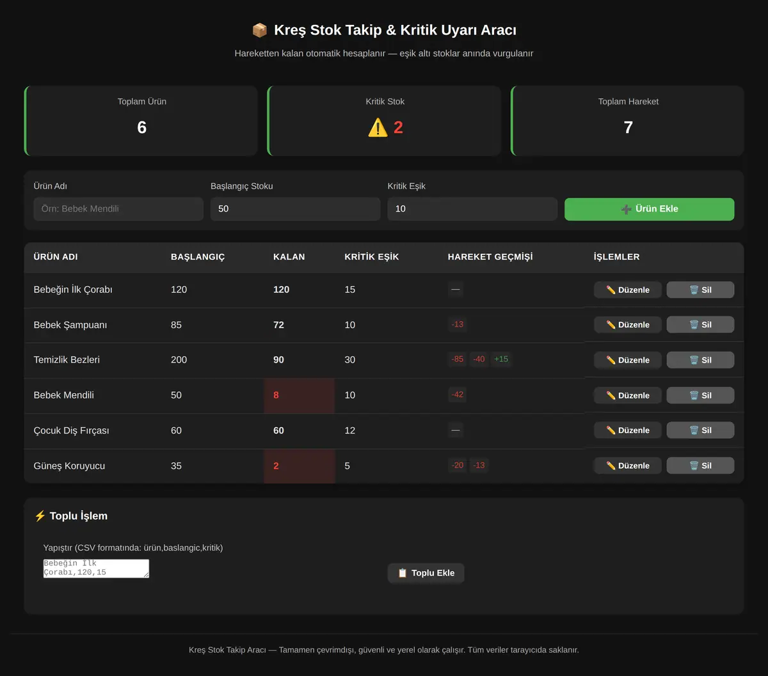Image resolution: width=768 pixels, height=676 pixels.
Task: Edit the Bebek Mendili entry
Action: pos(627,395)
